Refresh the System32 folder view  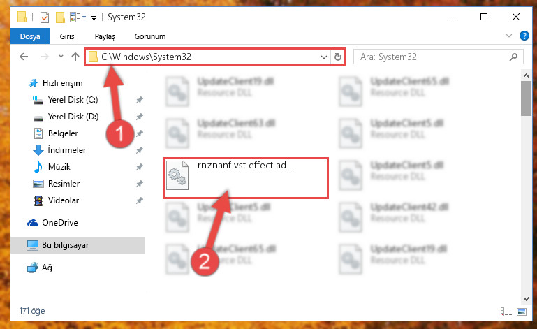click(338, 57)
